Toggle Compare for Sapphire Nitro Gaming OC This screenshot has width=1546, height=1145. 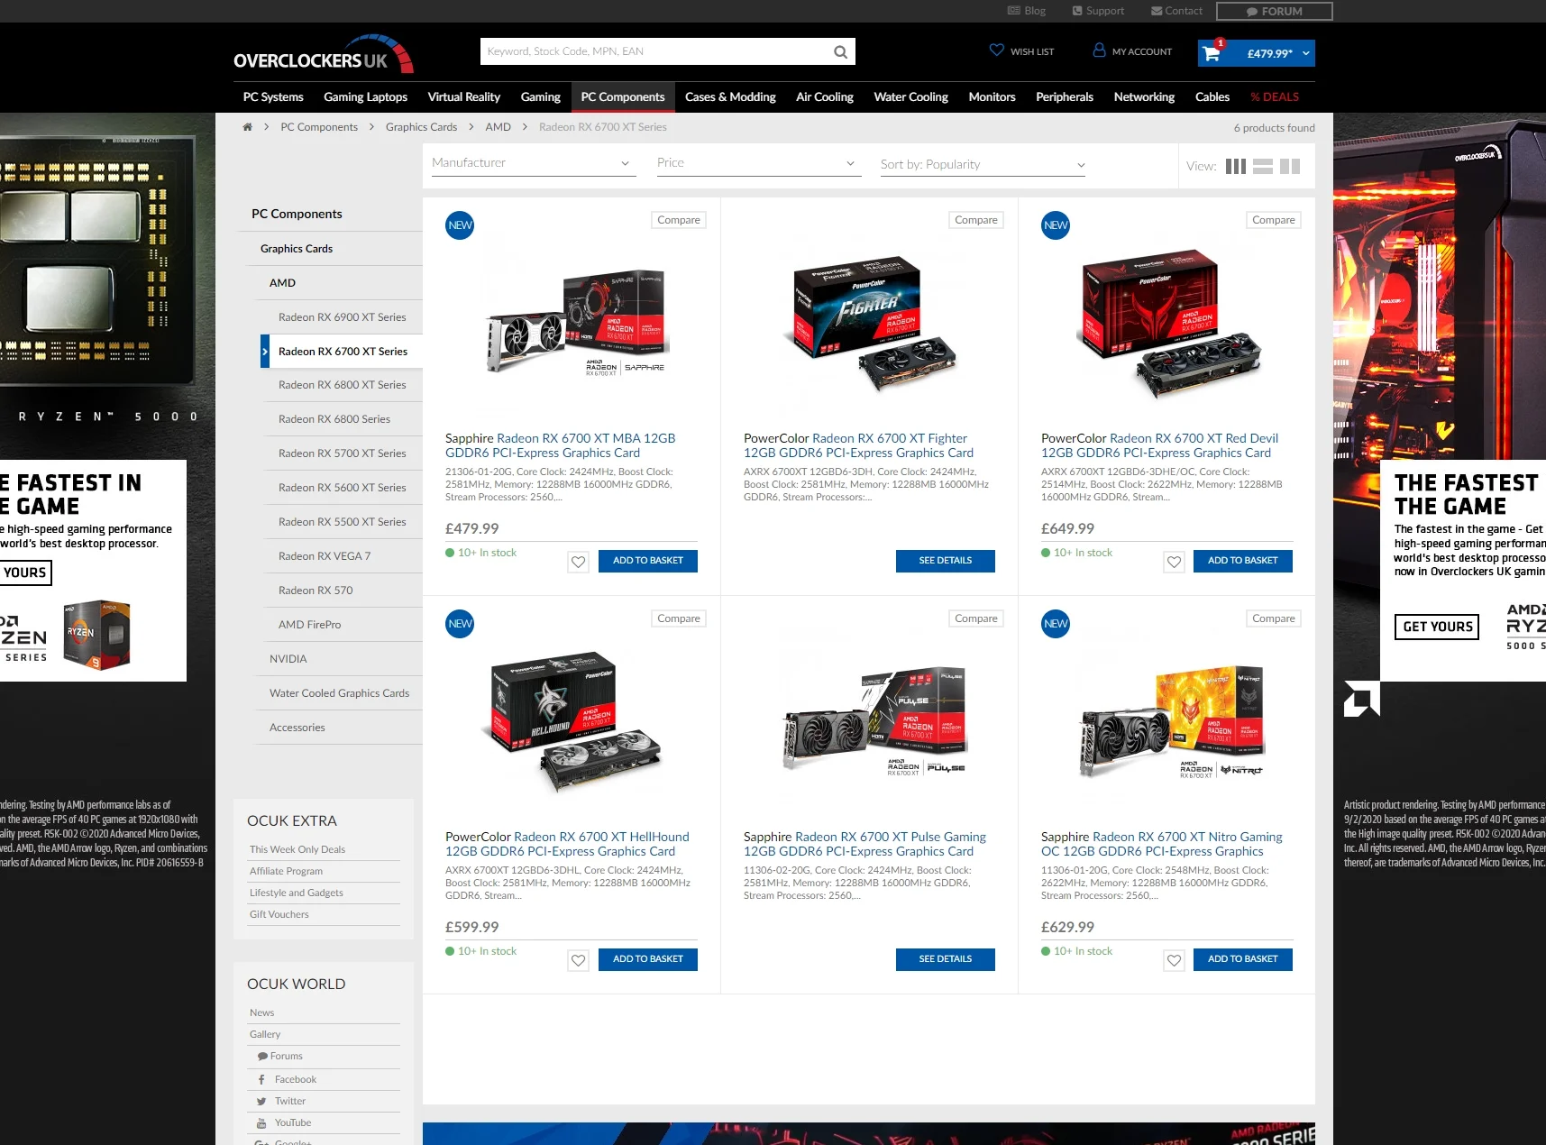tap(1274, 618)
